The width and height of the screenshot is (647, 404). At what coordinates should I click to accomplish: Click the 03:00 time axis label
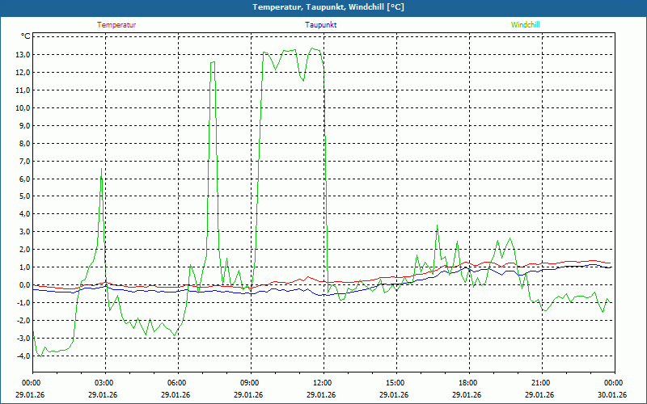[104, 383]
